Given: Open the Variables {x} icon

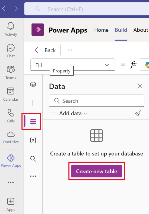Looking at the screenshot, I should click(33, 140).
